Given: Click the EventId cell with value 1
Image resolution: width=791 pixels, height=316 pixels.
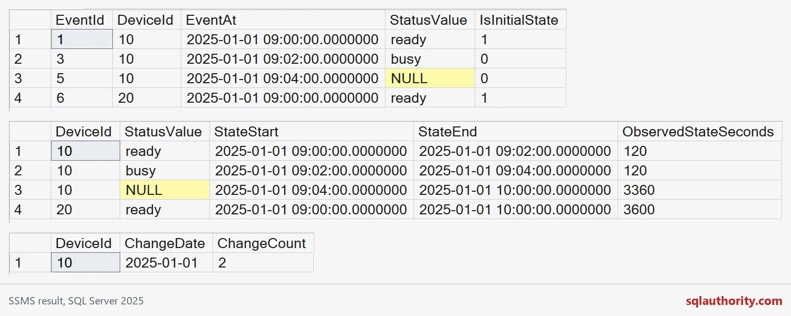Looking at the screenshot, I should 82,39.
